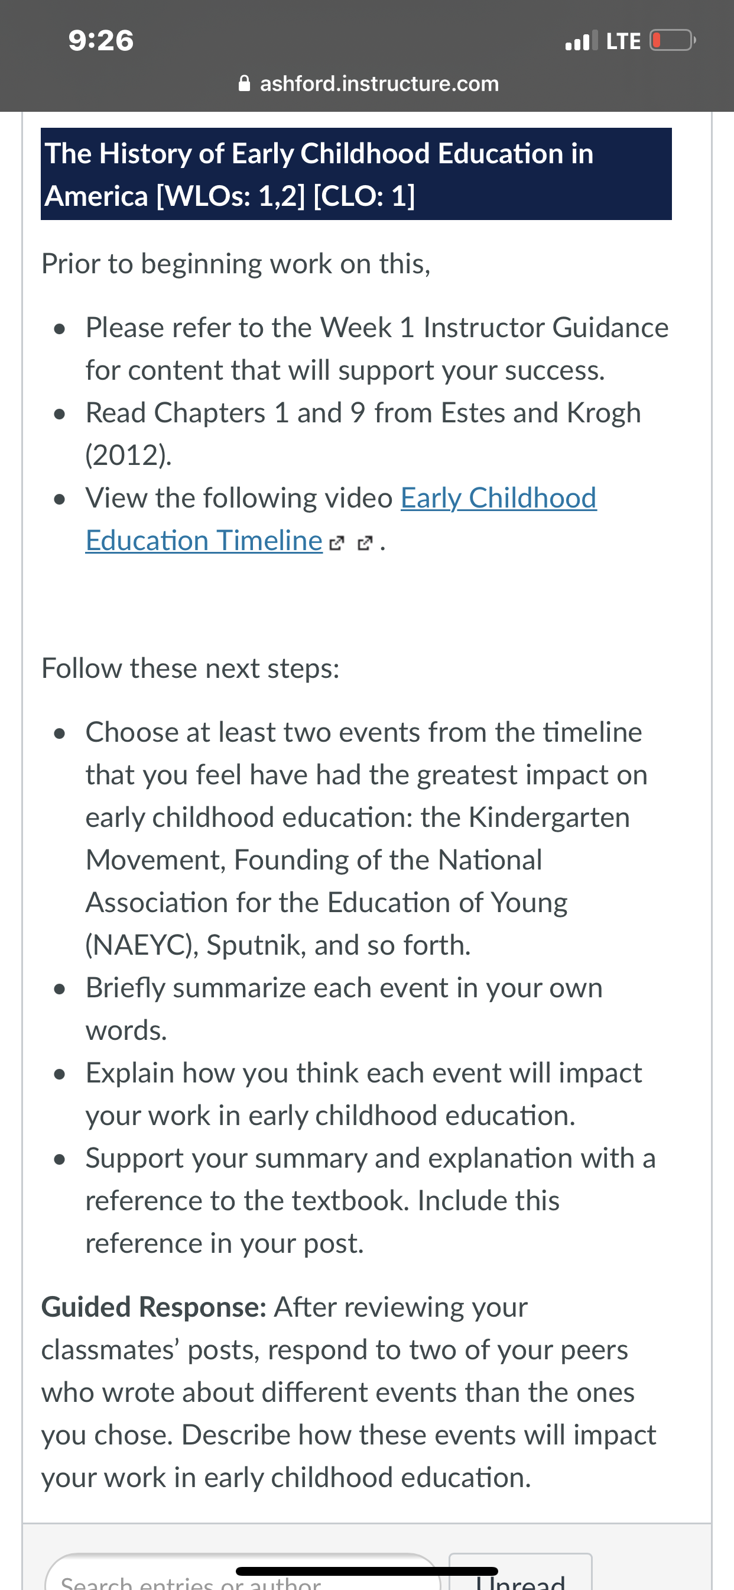734x1590 pixels.
Task: Click the second external-link icon after Timeline
Action: point(366,543)
